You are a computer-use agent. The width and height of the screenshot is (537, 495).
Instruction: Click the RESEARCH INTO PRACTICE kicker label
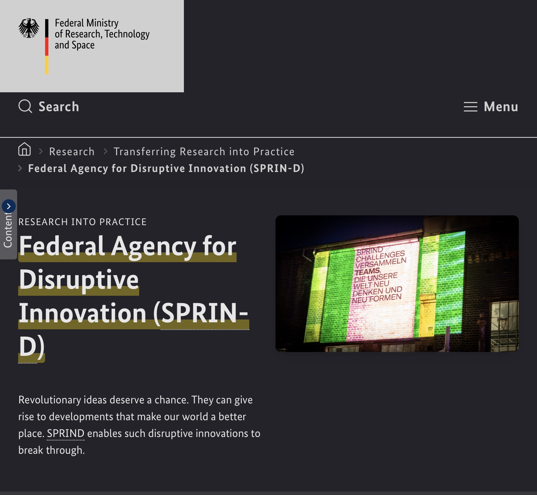[x=83, y=222]
